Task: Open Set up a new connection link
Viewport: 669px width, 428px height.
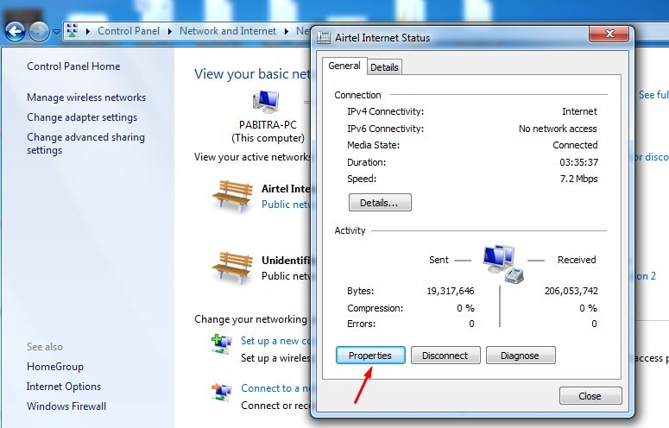Action: click(275, 341)
